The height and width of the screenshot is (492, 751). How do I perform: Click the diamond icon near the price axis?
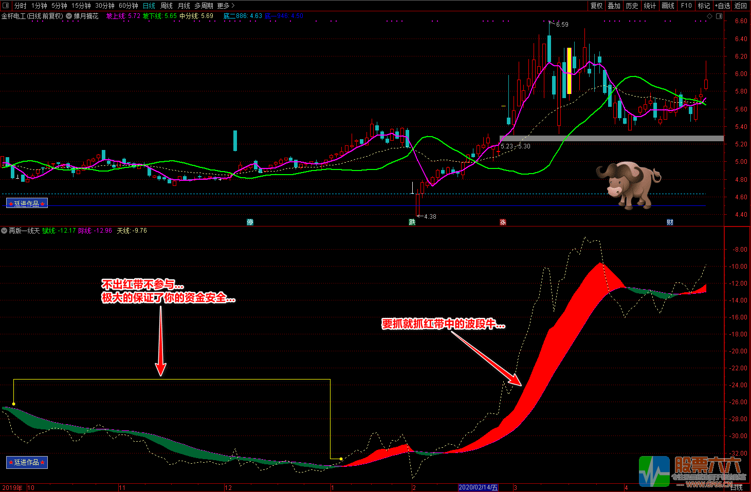click(710, 16)
